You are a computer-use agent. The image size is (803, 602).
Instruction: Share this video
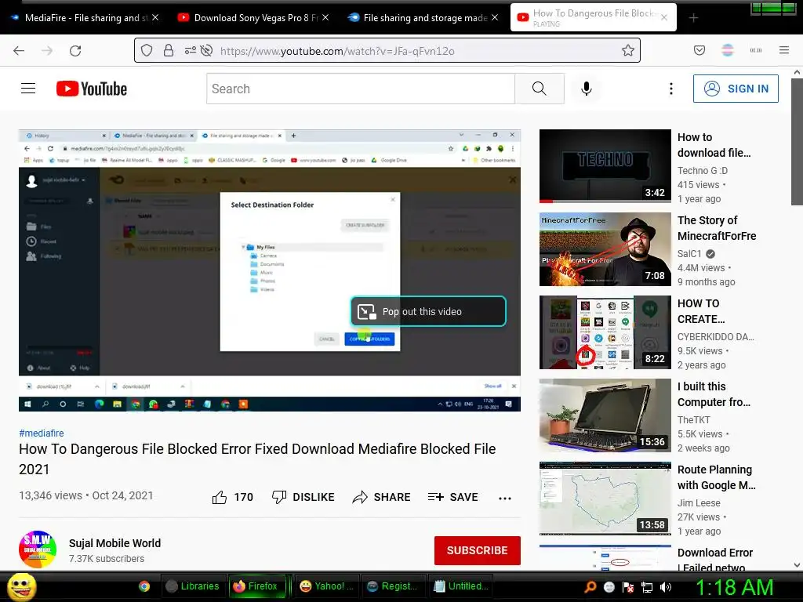tap(382, 497)
